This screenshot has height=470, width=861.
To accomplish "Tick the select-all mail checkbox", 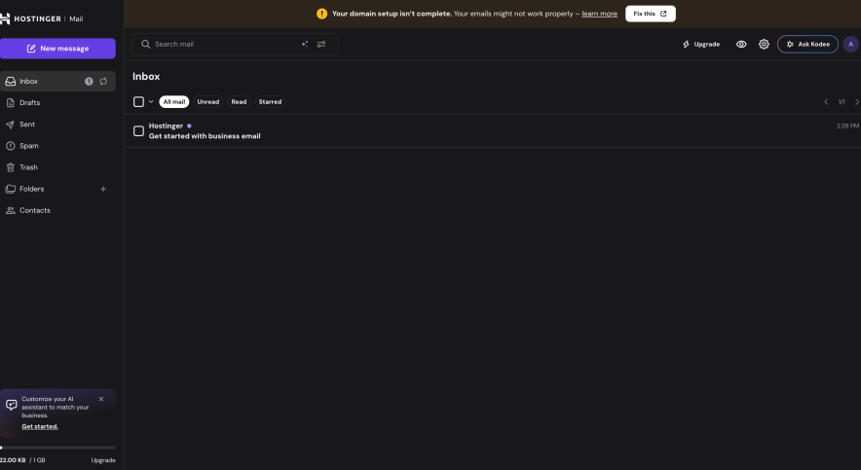I will point(138,102).
